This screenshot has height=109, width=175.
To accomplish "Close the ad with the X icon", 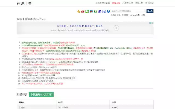I will coord(153,23).
